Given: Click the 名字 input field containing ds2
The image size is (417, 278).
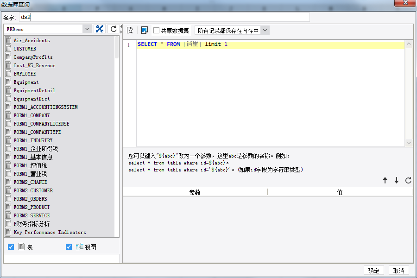Looking at the screenshot, I should [x=164, y=17].
